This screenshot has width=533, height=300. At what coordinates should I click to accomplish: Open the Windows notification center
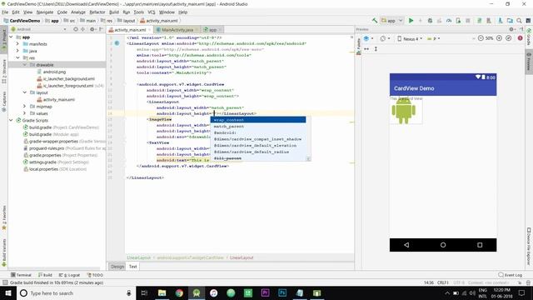pyautogui.click(x=522, y=292)
